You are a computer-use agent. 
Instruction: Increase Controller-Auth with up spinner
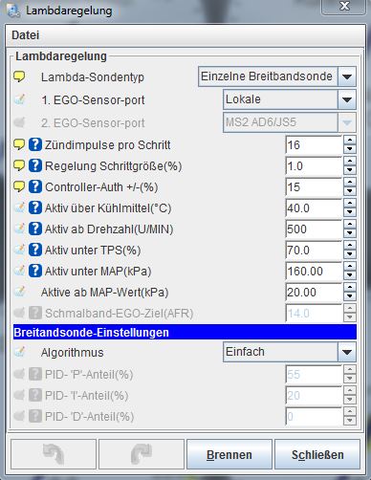350,183
